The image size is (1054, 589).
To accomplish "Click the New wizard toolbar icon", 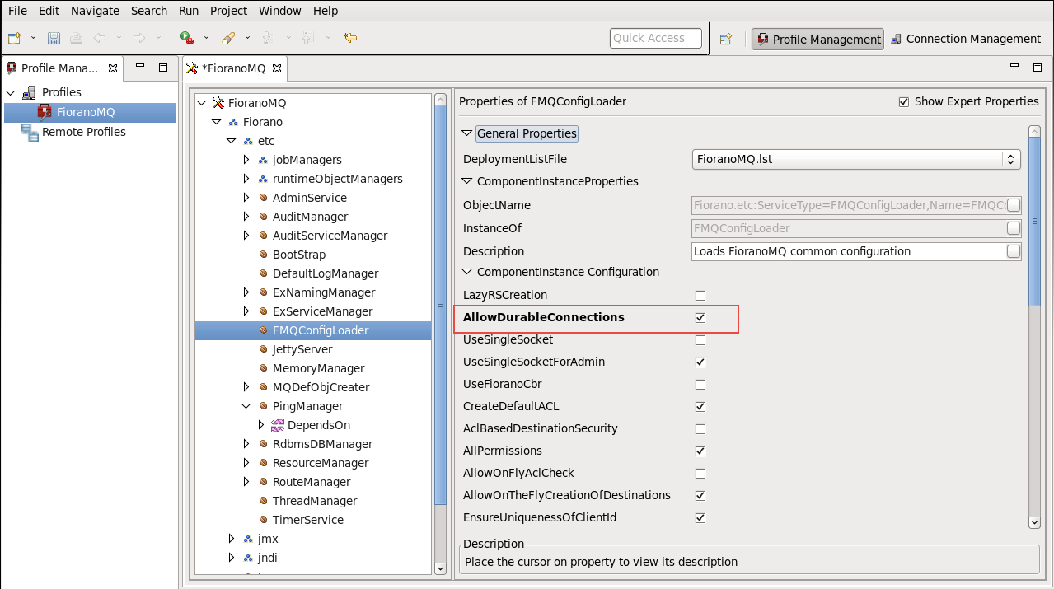I will pos(15,38).
